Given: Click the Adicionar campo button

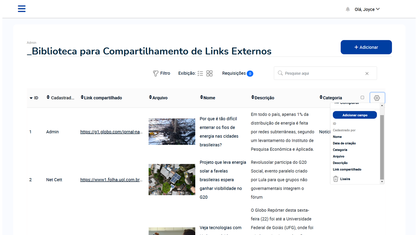Looking at the screenshot, I should pos(355,115).
